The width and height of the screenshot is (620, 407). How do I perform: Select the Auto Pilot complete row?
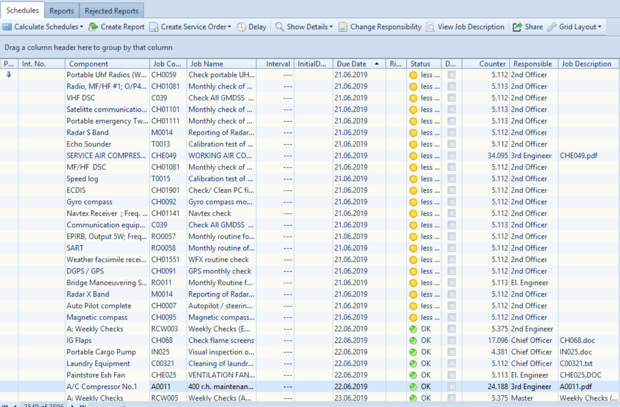310,306
